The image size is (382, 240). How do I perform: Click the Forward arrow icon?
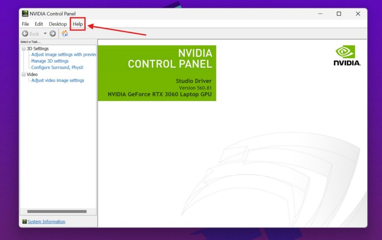pos(53,34)
